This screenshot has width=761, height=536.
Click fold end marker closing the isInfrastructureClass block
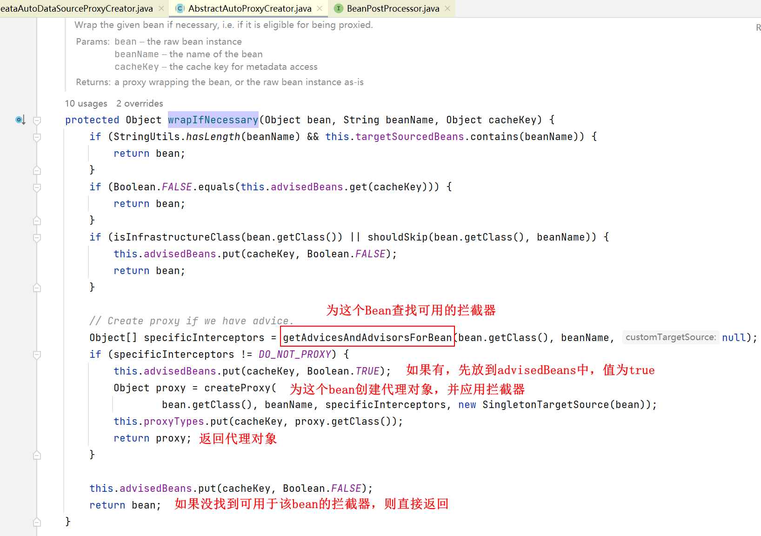click(x=37, y=288)
